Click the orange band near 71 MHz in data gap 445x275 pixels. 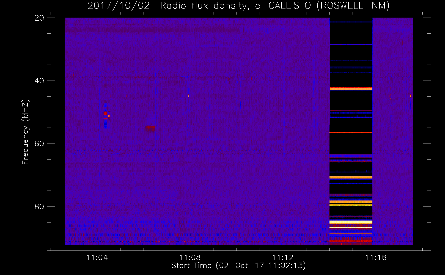(x=351, y=177)
